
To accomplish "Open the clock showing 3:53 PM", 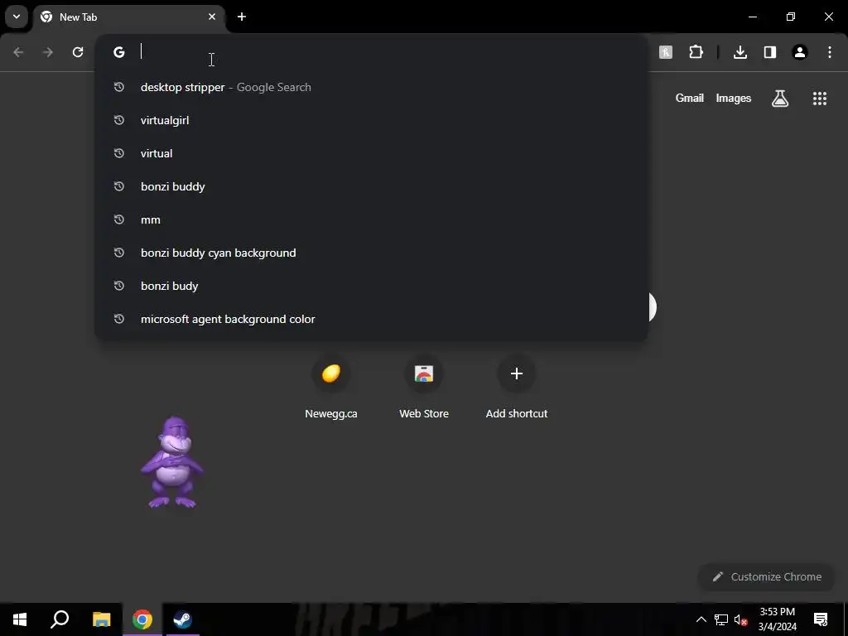I will pyautogui.click(x=777, y=619).
